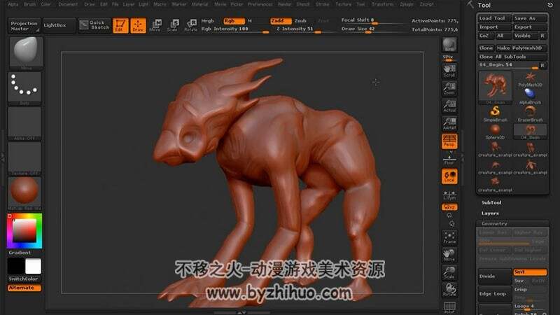Click the BPR render icon above SPix
Screen dimensions: 560x315
449,45
